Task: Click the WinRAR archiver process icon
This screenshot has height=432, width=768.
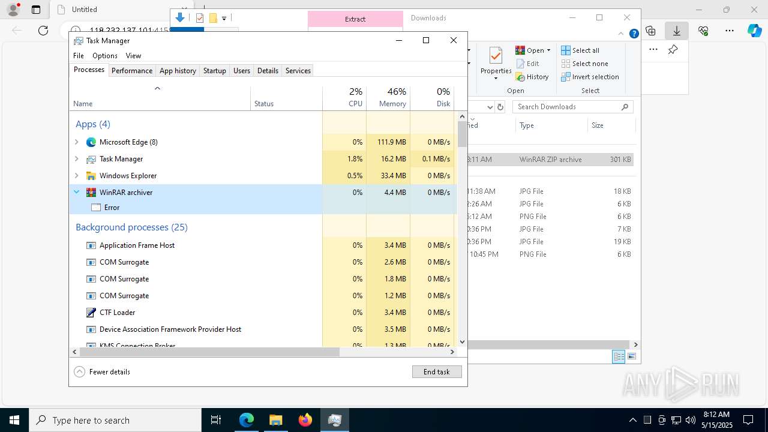Action: click(91, 193)
